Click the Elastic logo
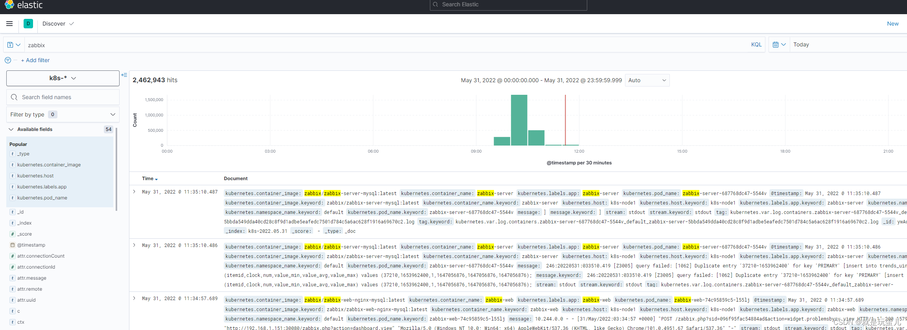This screenshot has width=907, height=330. [24, 5]
